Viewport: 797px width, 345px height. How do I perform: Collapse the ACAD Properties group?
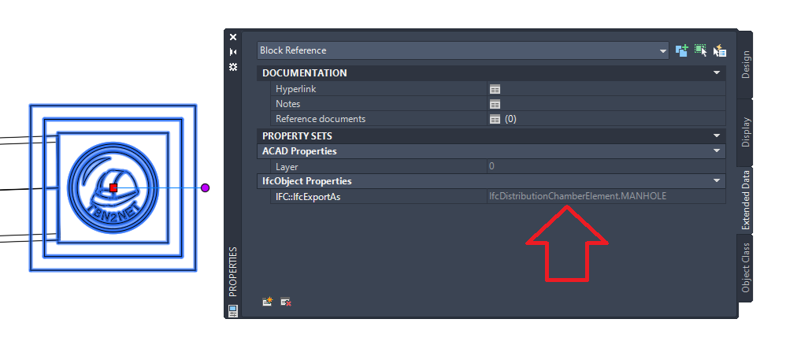[x=717, y=151]
